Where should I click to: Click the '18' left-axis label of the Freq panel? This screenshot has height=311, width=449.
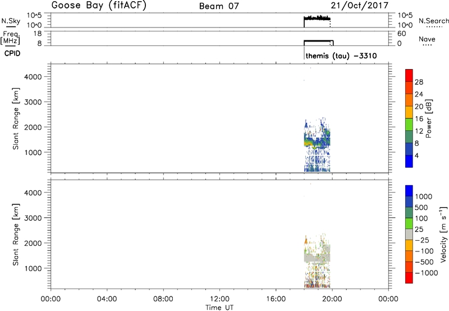[x=38, y=34]
